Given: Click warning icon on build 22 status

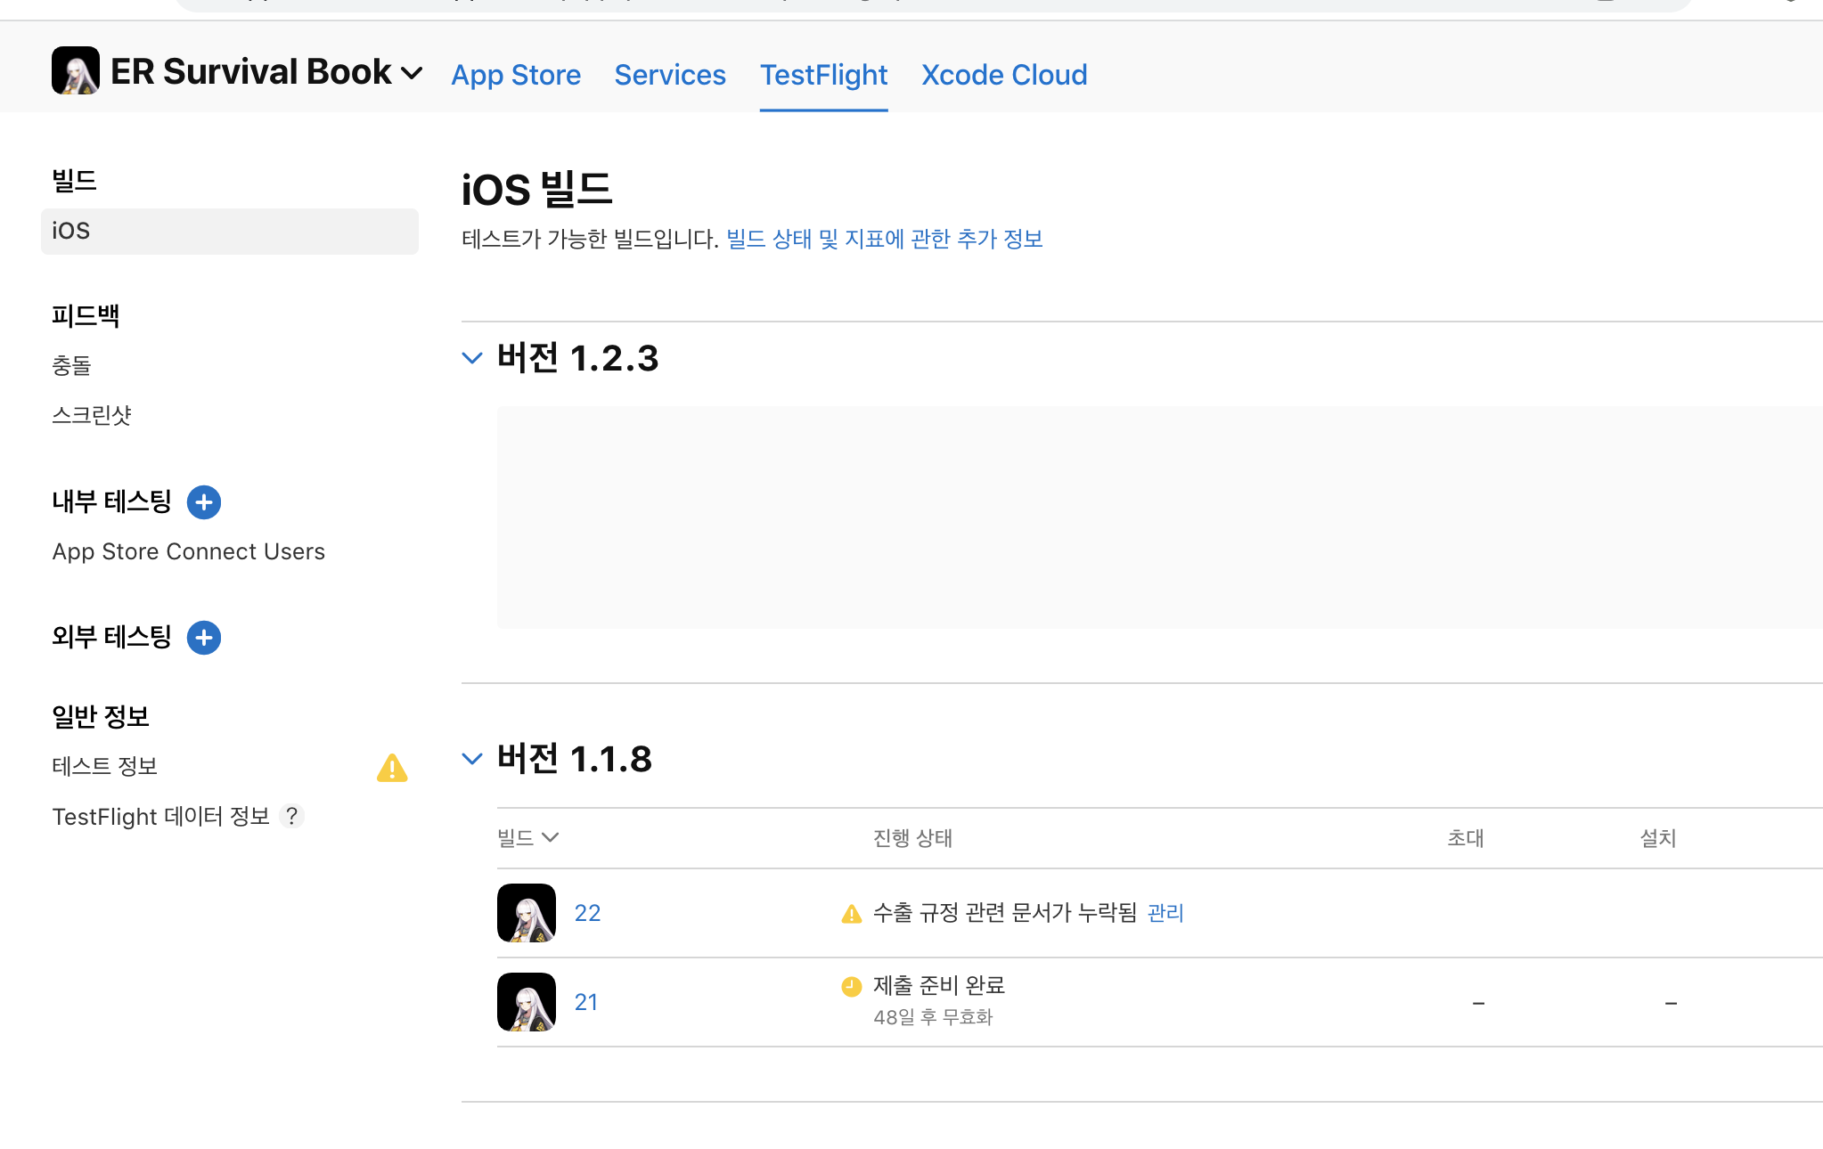Looking at the screenshot, I should tap(852, 914).
